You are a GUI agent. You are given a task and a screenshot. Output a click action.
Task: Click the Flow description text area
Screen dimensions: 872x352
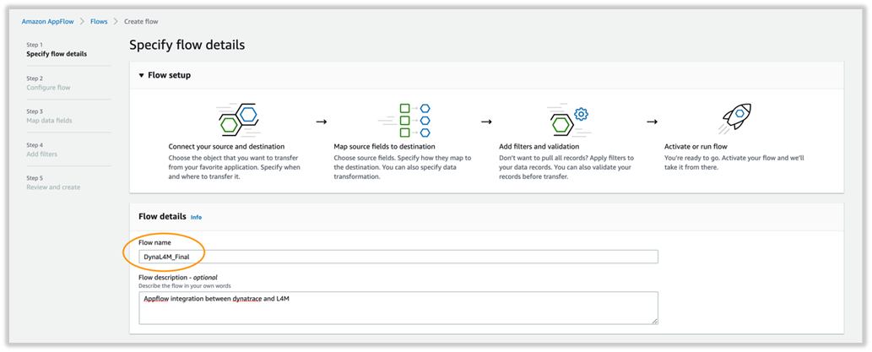(x=398, y=307)
